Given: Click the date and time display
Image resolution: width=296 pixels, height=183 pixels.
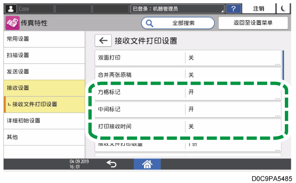Looking at the screenshot, I should click(x=79, y=164).
